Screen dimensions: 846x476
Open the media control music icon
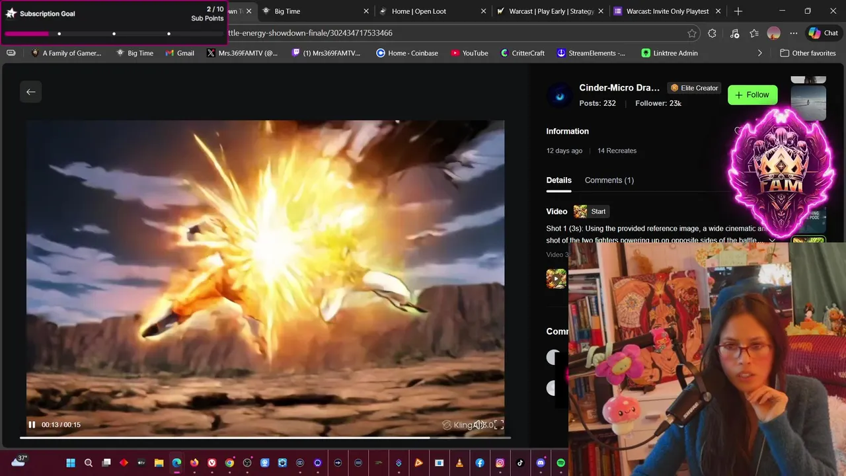point(735,33)
